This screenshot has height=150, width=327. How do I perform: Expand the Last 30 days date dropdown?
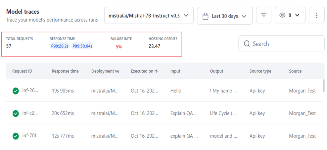tap(225, 16)
